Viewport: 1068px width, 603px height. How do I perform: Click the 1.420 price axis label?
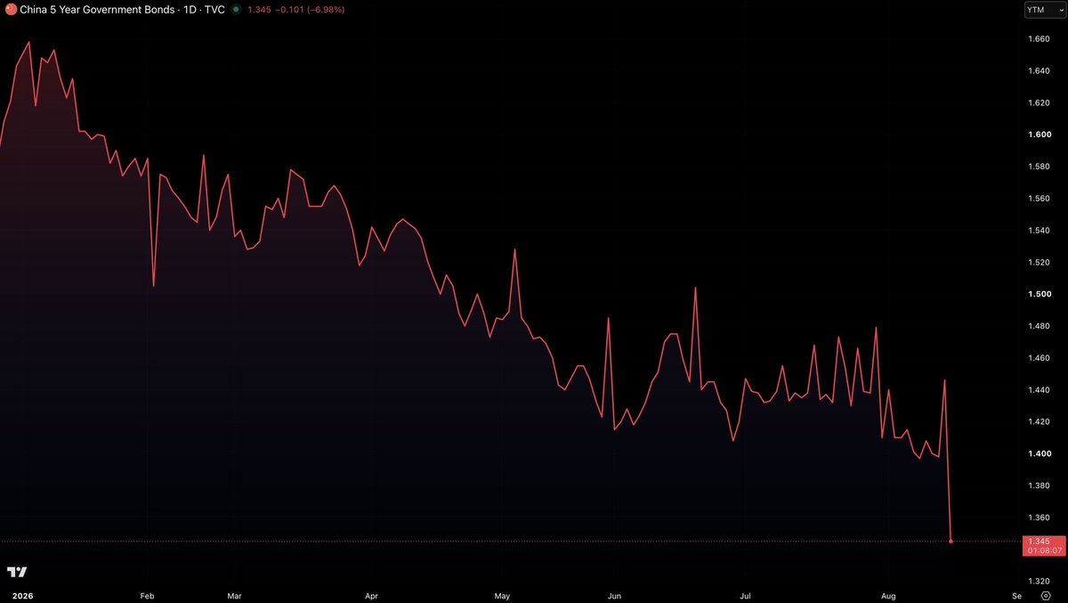coord(1040,422)
